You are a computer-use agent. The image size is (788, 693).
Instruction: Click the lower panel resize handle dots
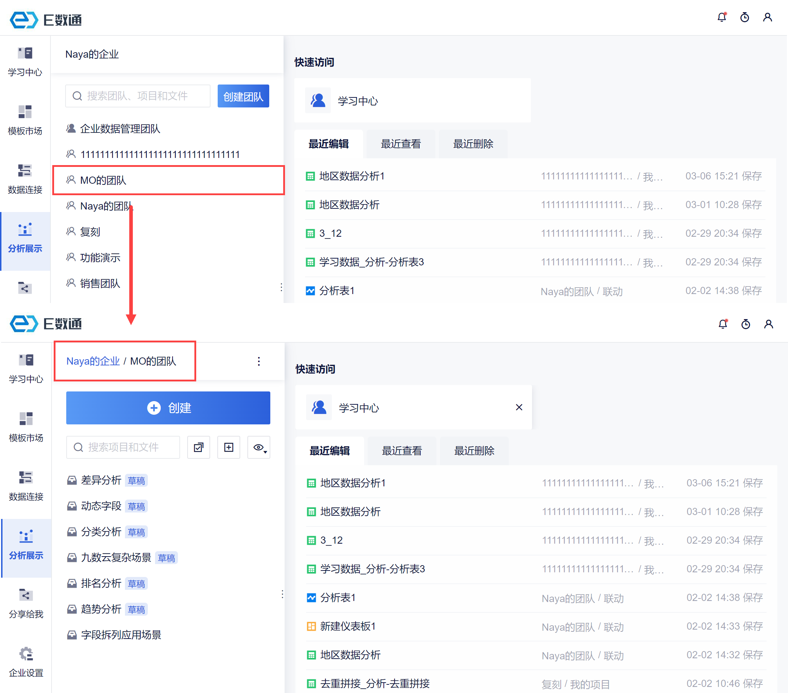point(282,594)
